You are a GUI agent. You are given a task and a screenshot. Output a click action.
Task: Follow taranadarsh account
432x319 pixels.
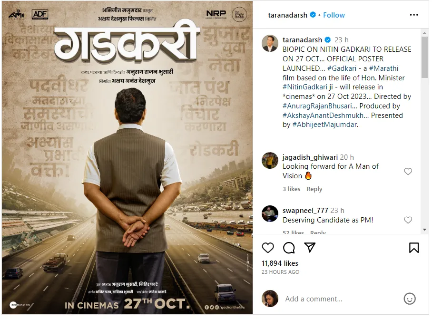(334, 15)
